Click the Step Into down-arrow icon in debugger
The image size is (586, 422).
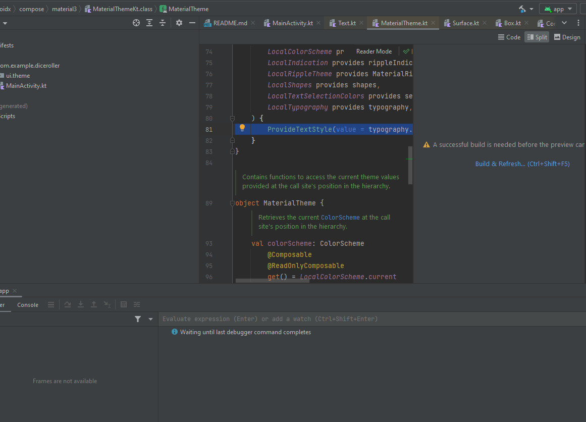point(81,304)
